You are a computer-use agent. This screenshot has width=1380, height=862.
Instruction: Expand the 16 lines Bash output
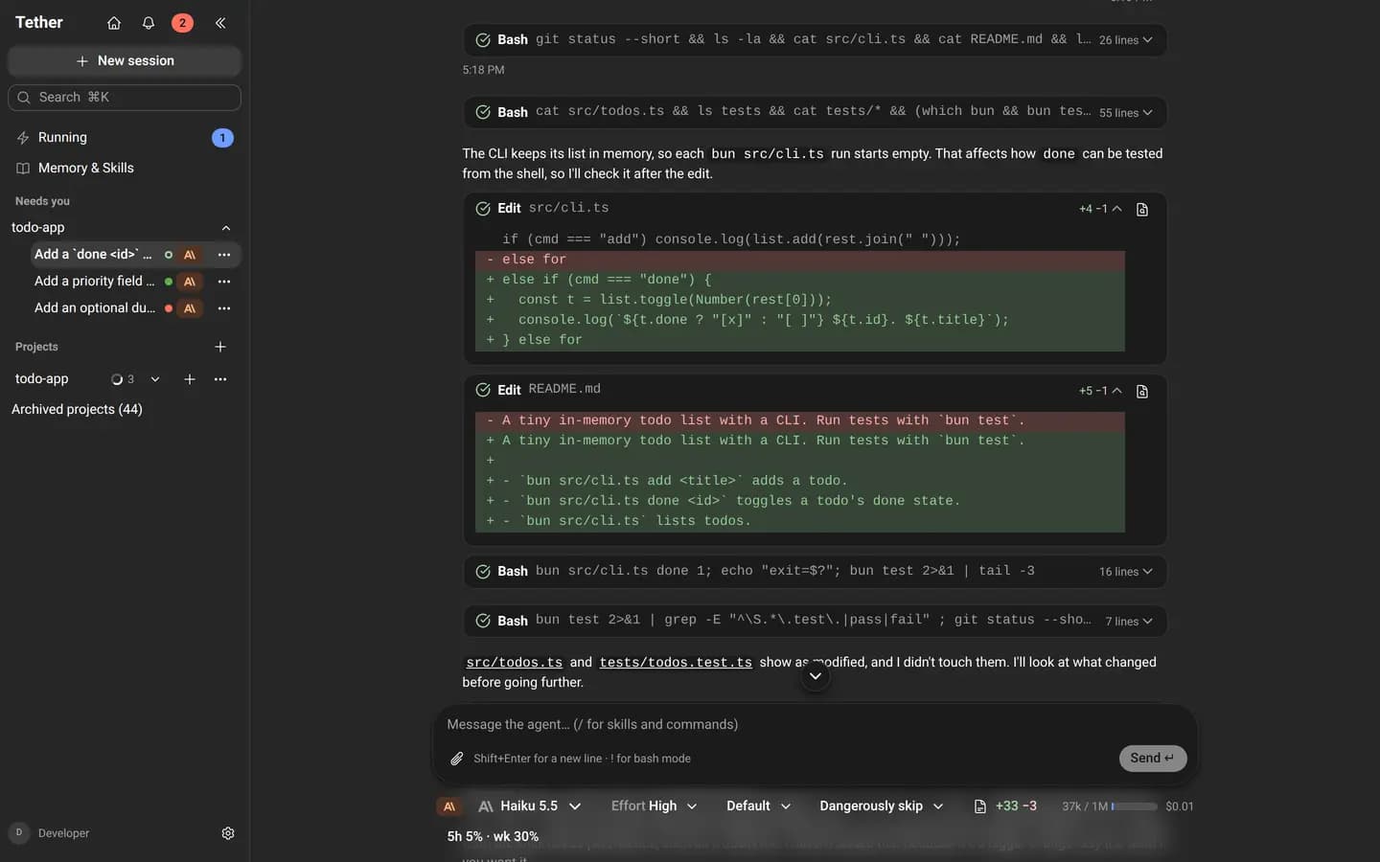pos(1126,572)
